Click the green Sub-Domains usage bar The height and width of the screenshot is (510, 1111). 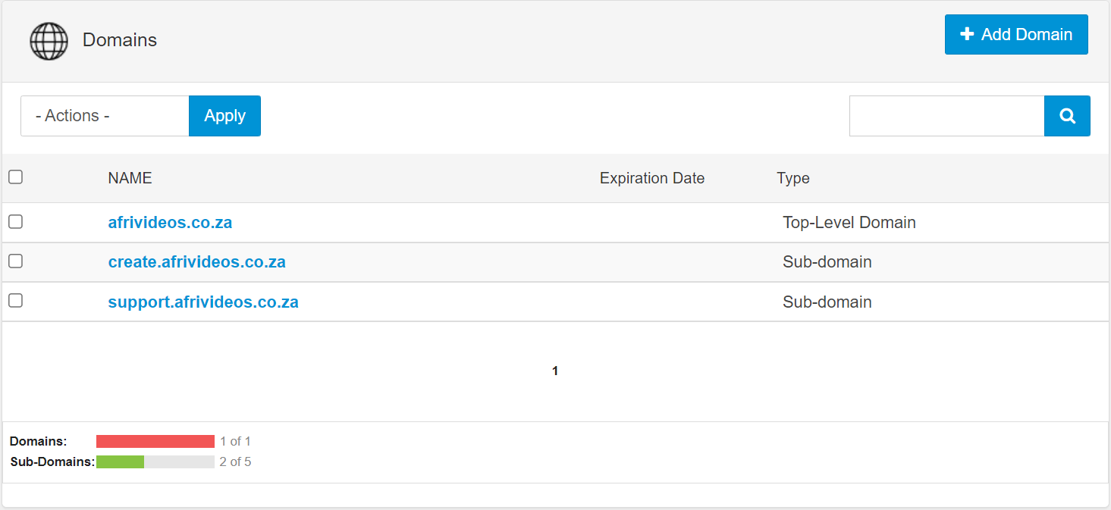120,462
